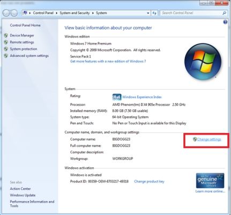
Task: Open the Windows Experience Index link
Action: (x=142, y=97)
